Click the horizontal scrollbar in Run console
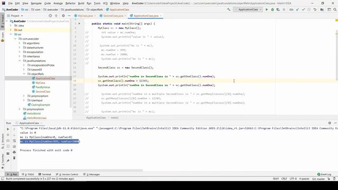This screenshot has height=190, width=338. click(81, 170)
